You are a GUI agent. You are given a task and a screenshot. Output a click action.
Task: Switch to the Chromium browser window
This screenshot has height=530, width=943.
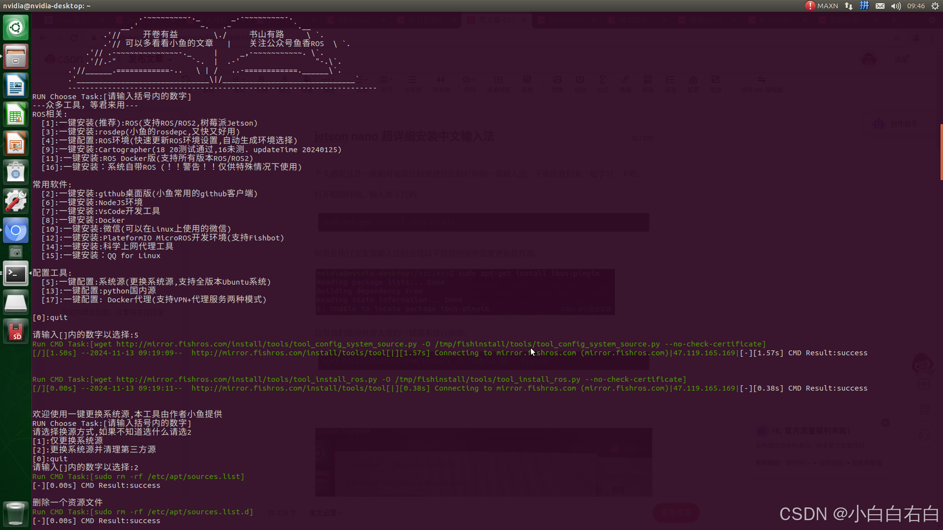coord(16,230)
